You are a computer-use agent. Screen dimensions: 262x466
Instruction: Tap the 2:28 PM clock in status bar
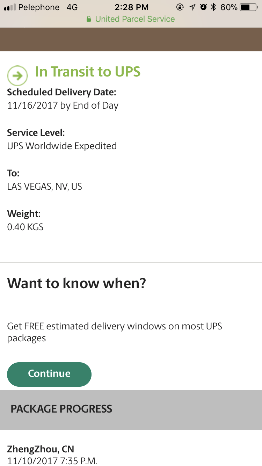point(131,7)
